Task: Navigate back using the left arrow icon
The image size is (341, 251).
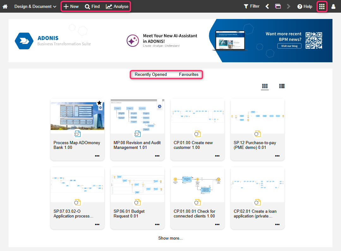Action: coord(267,6)
